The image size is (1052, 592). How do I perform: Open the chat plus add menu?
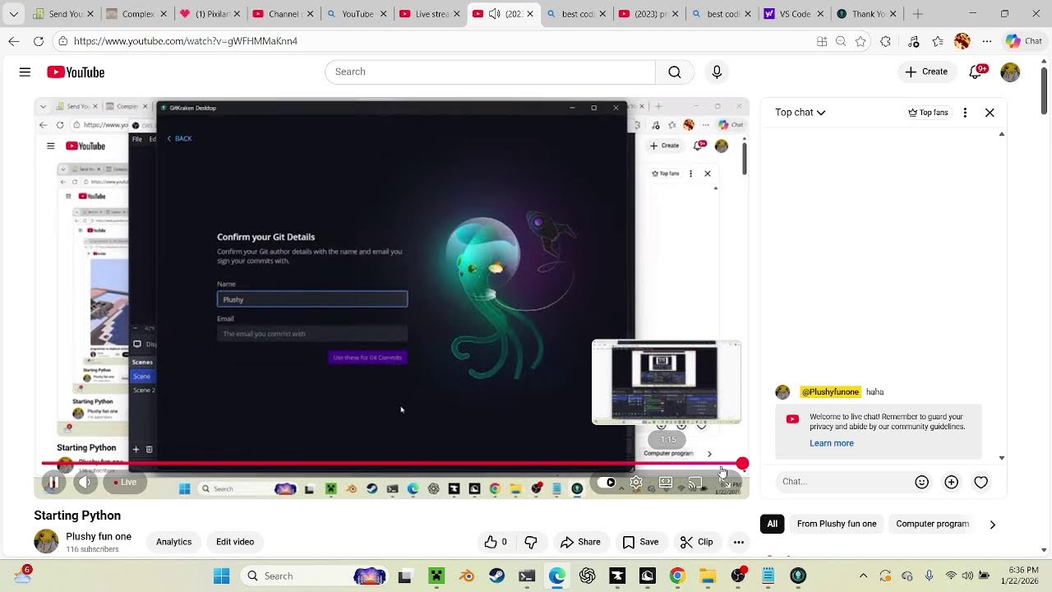pos(952,483)
